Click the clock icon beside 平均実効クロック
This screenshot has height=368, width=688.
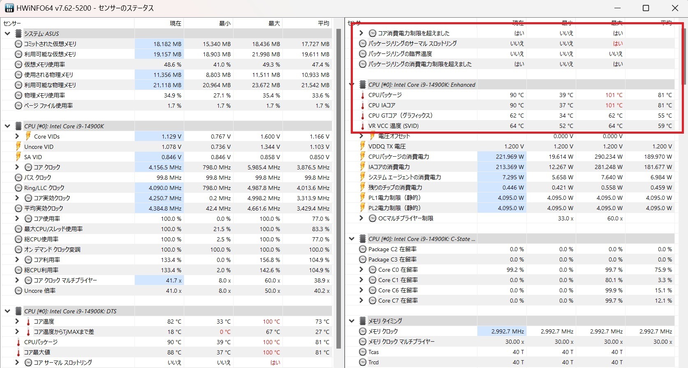tap(19, 208)
